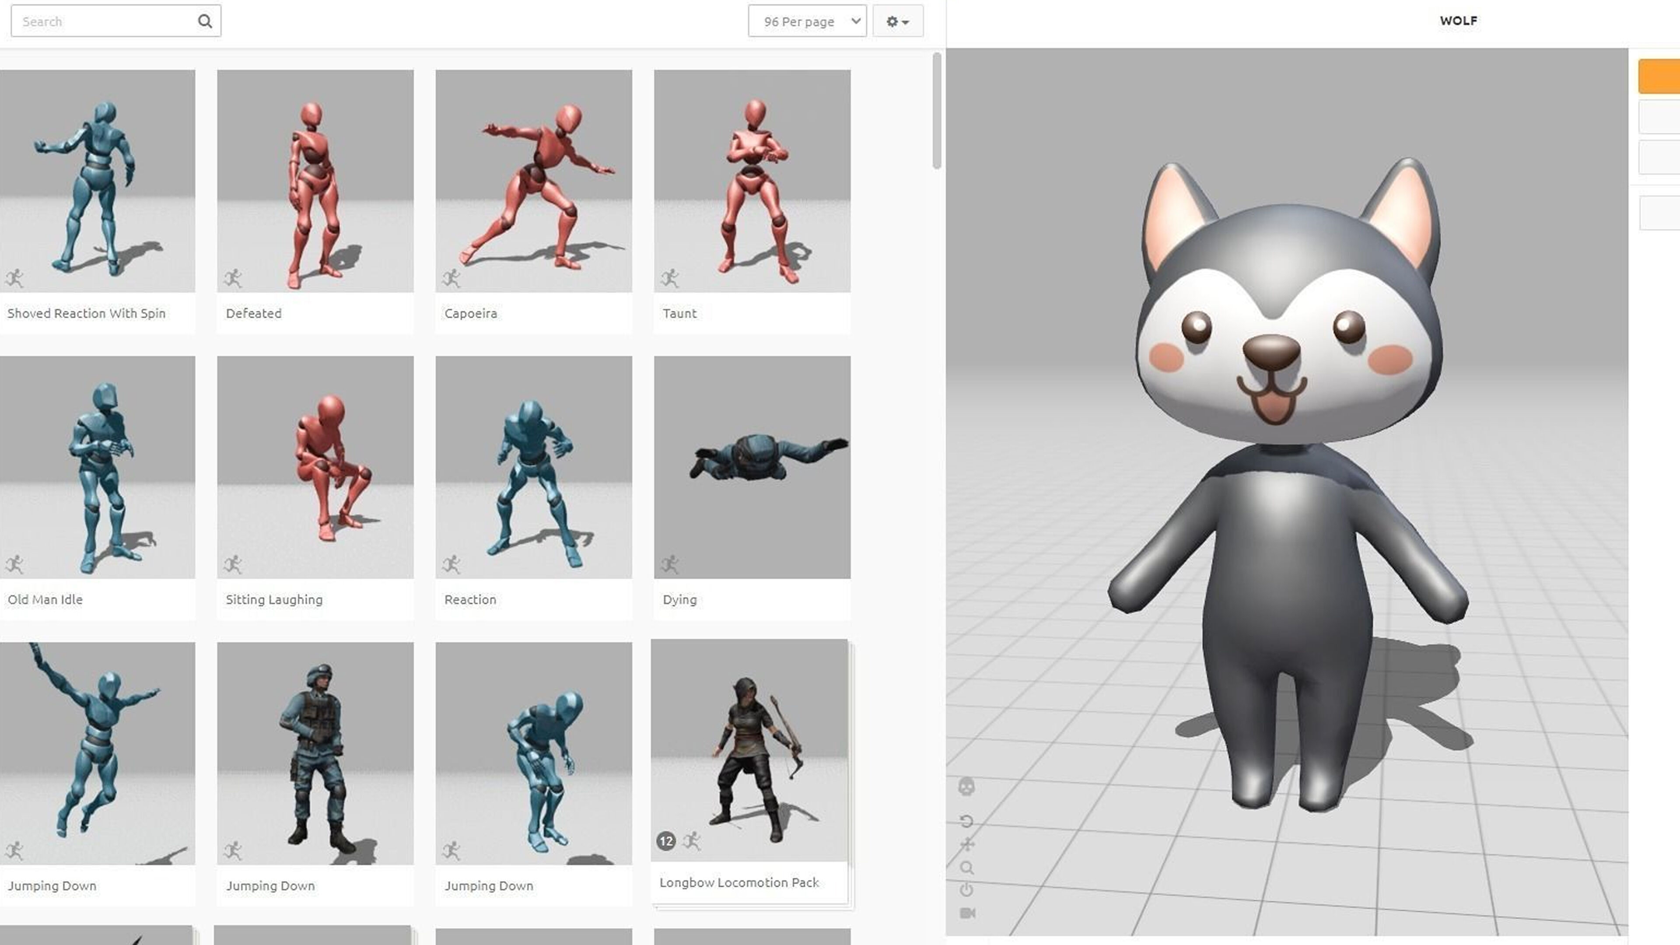Viewport: 1680px width, 945px height.
Task: Click running-man icon on Old Man Idle card
Action: click(14, 564)
